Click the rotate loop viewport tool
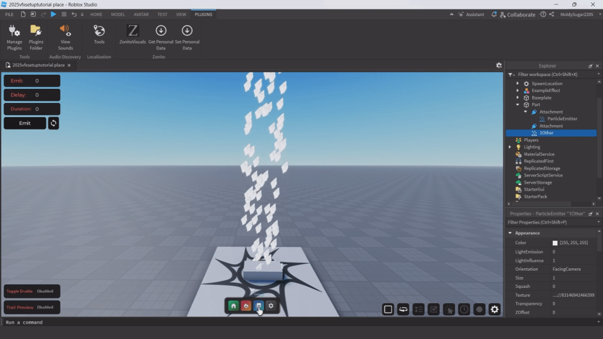Screen dimensions: 603x339 403,310
